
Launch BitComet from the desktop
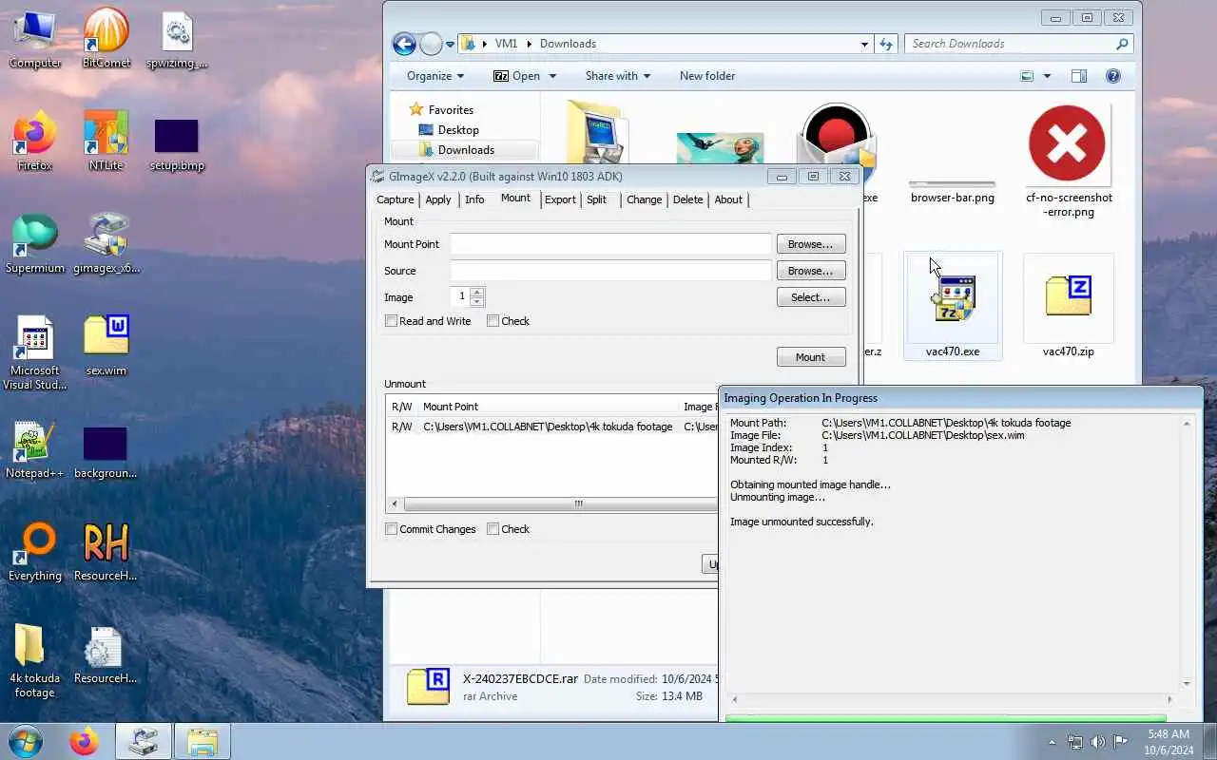pyautogui.click(x=106, y=38)
